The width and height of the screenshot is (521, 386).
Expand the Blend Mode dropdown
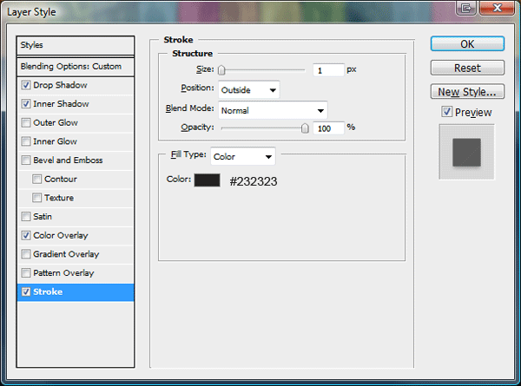click(272, 110)
